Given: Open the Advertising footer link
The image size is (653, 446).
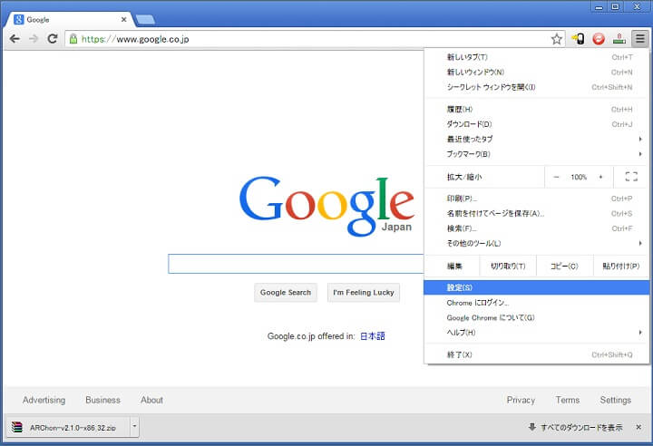Looking at the screenshot, I should click(x=44, y=400).
